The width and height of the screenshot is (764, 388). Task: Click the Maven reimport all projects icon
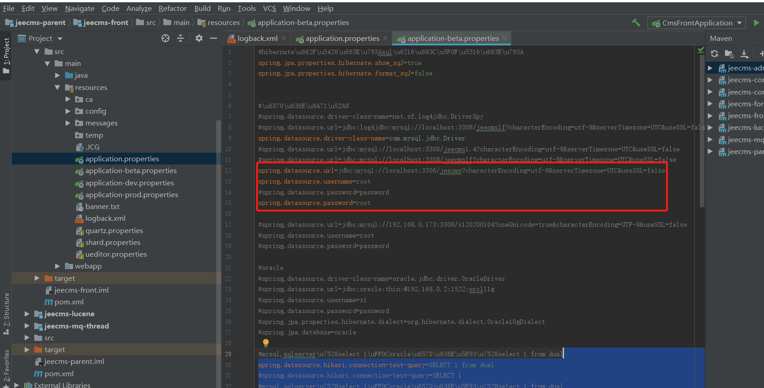coord(714,54)
